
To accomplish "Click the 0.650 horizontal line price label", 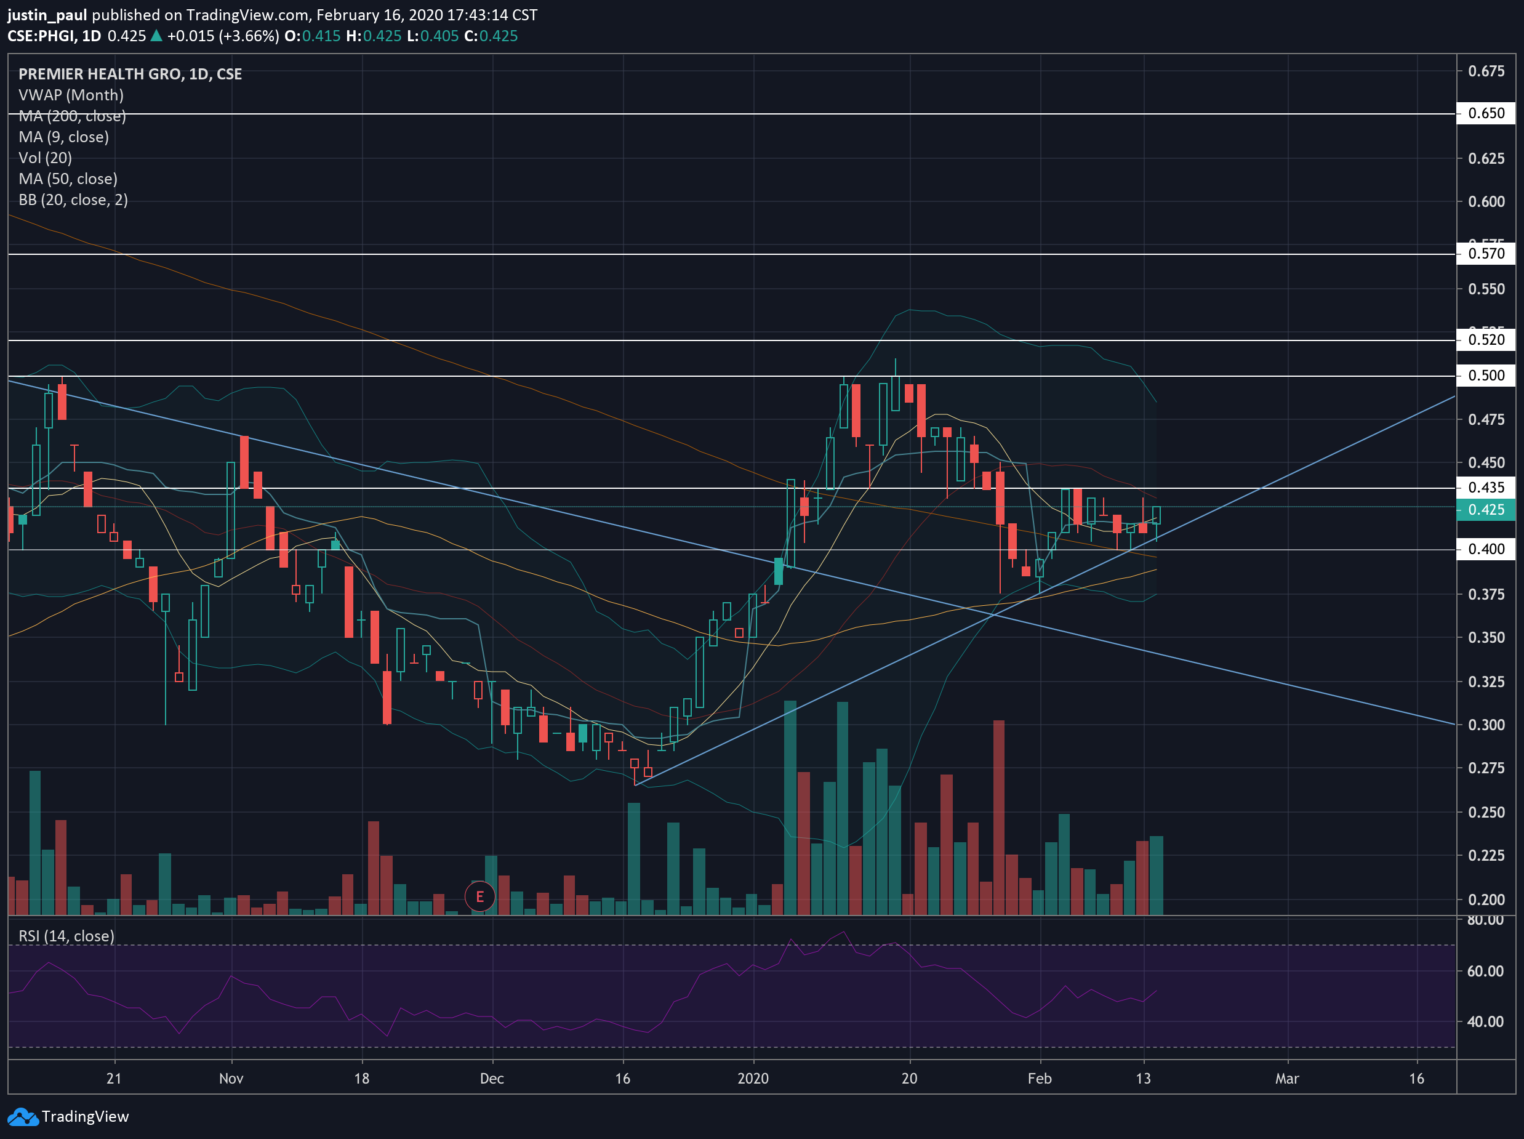I will pos(1485,113).
